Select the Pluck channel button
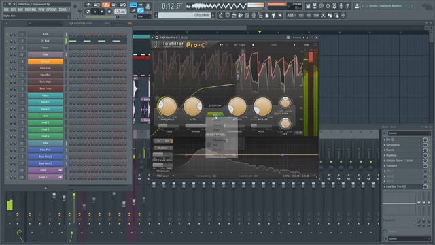This screenshot has height=245, width=435. [46, 95]
